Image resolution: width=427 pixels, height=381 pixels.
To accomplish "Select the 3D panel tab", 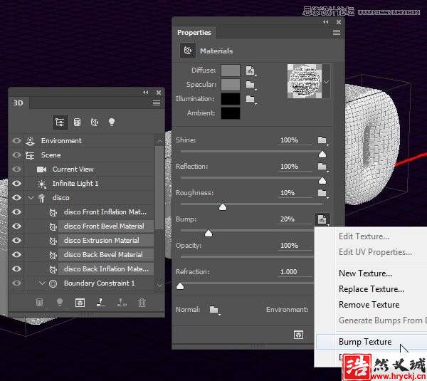I will (x=19, y=103).
